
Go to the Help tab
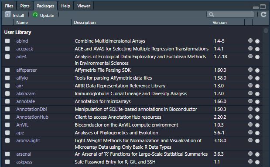coord(65,6)
